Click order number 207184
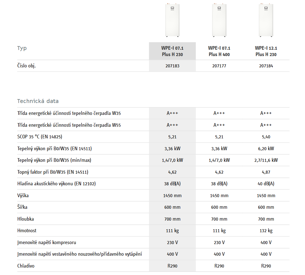The image size is (305, 275). click(x=266, y=66)
